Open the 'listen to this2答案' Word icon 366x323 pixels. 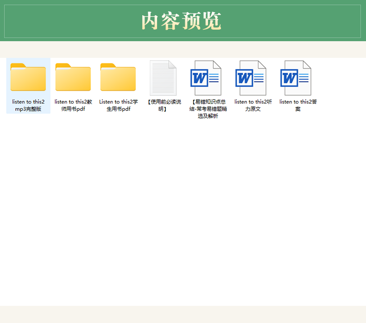[x=296, y=78]
